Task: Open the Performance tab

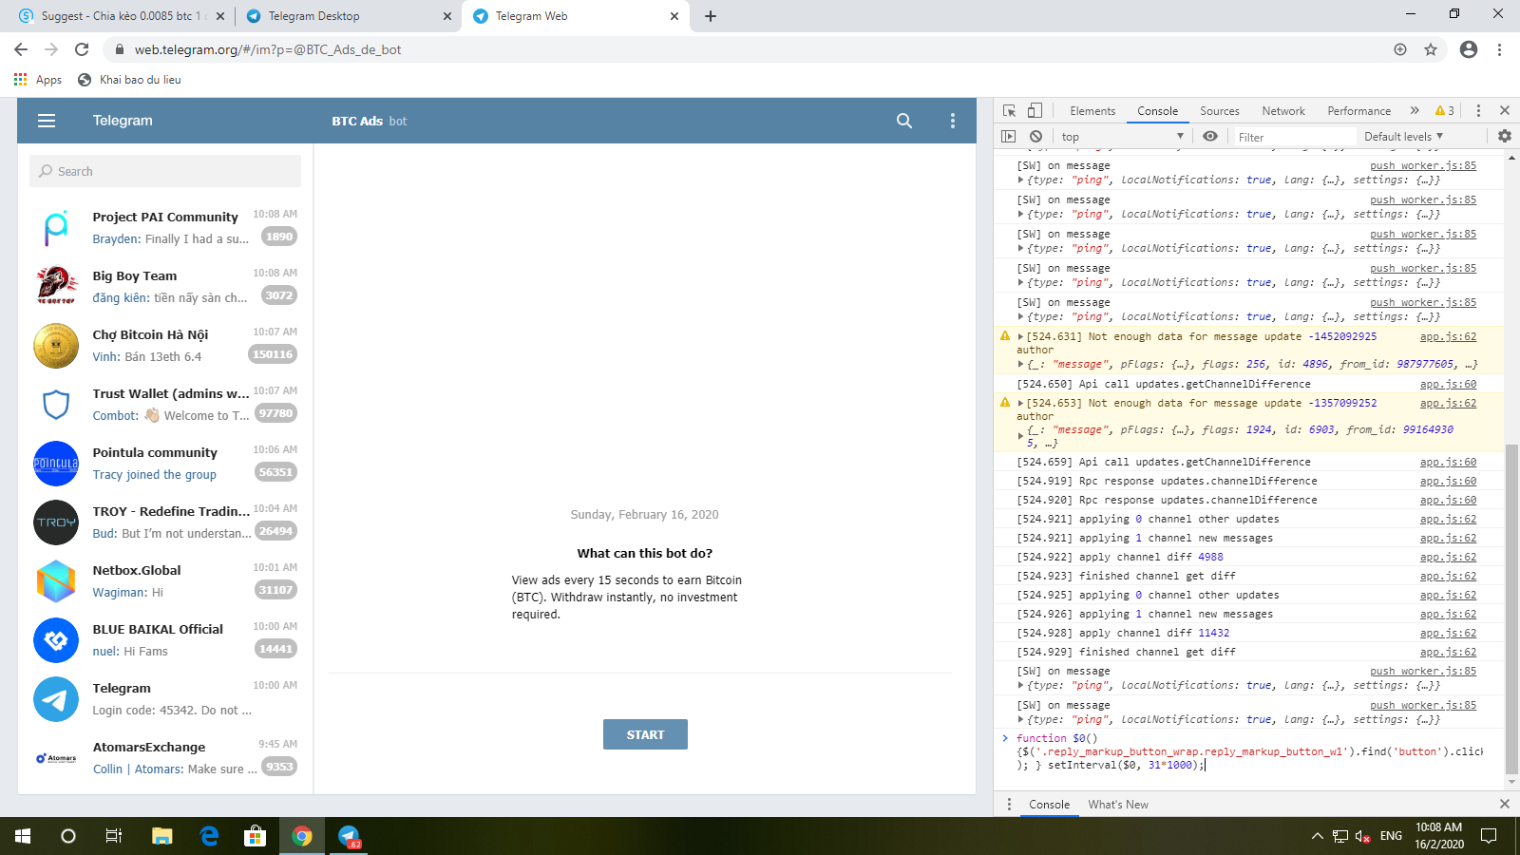Action: [x=1358, y=111]
